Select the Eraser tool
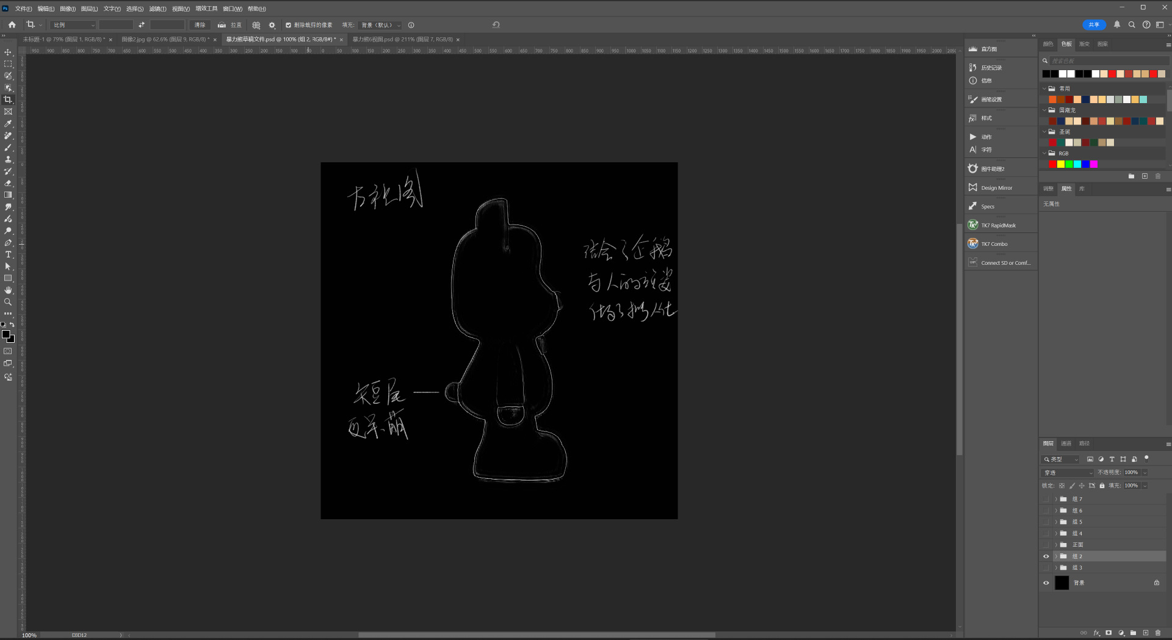Image resolution: width=1172 pixels, height=640 pixels. (8, 183)
